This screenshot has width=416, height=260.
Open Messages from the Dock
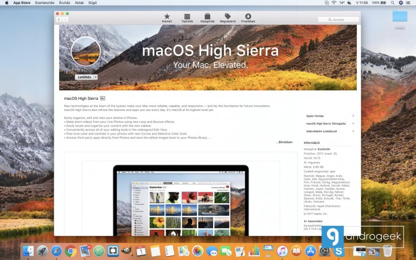point(212,250)
